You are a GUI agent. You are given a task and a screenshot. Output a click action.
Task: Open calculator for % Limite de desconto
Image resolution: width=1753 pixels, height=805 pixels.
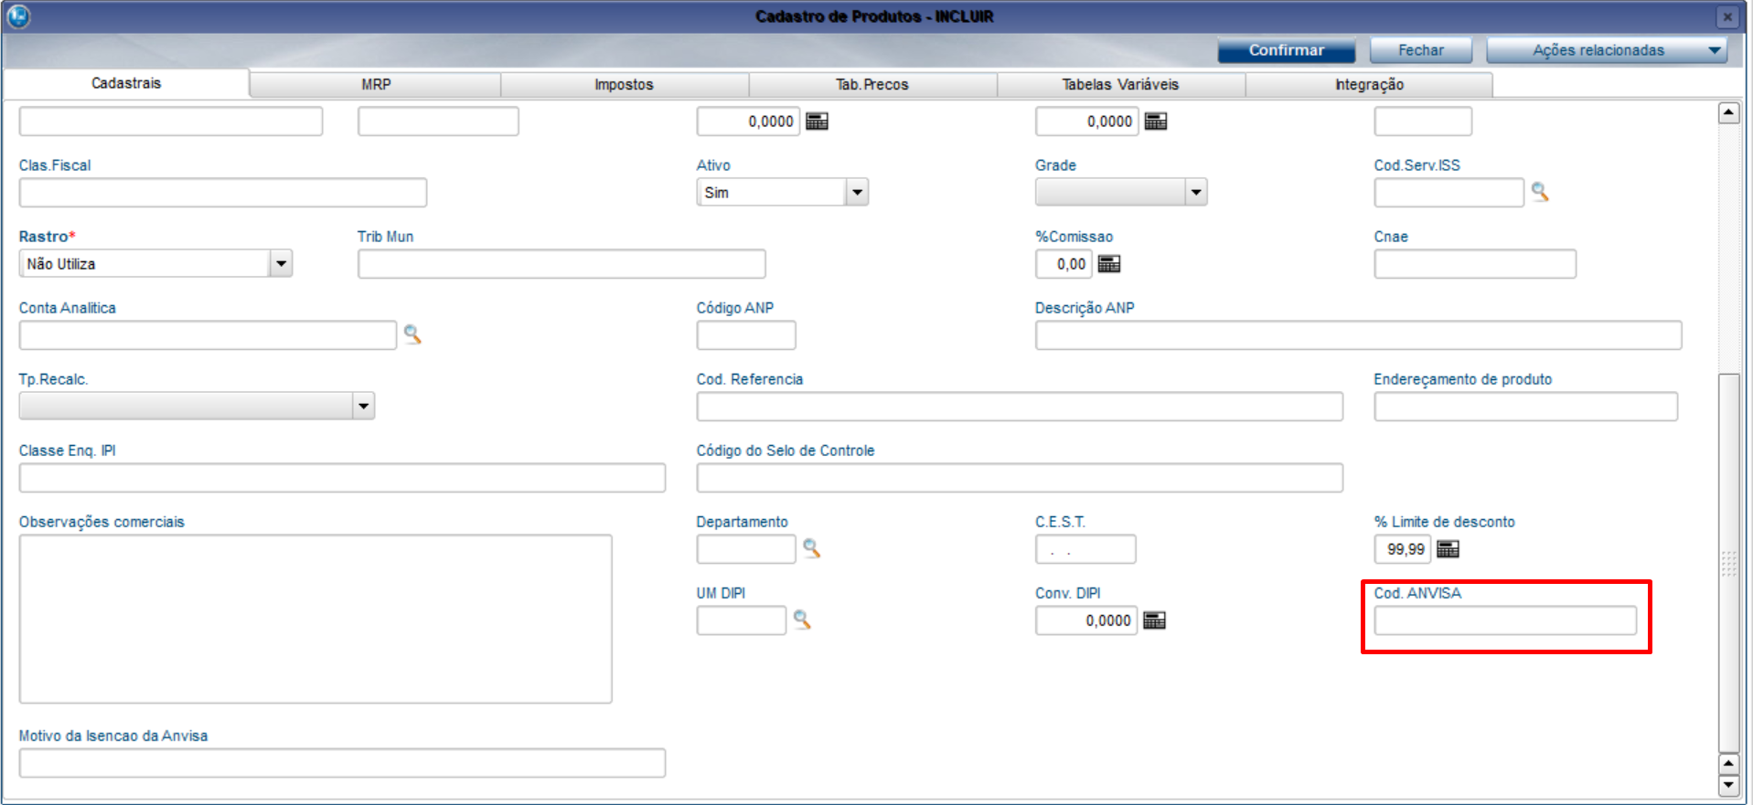tap(1448, 549)
